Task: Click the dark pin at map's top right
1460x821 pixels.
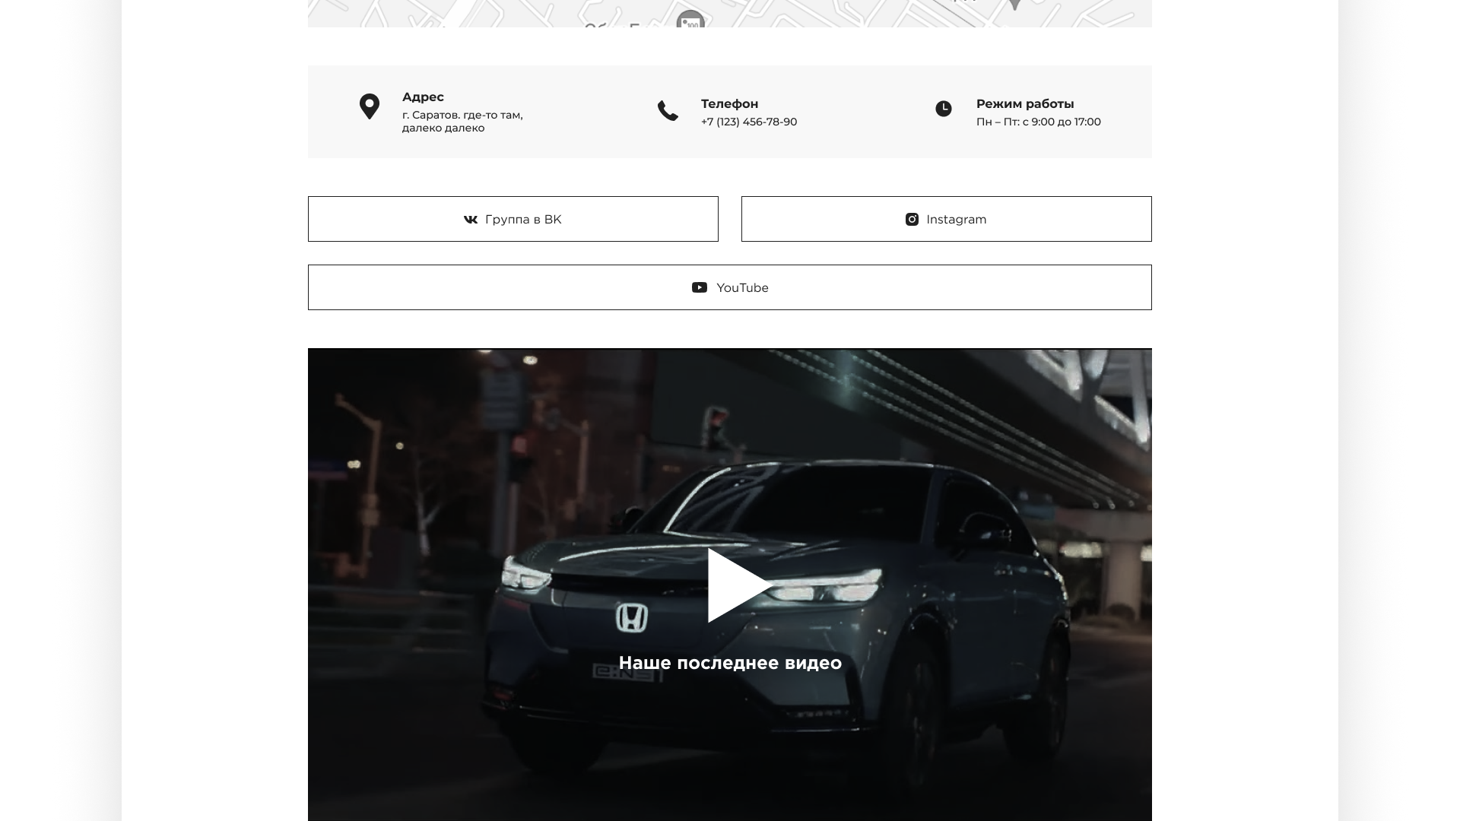Action: 1014,4
